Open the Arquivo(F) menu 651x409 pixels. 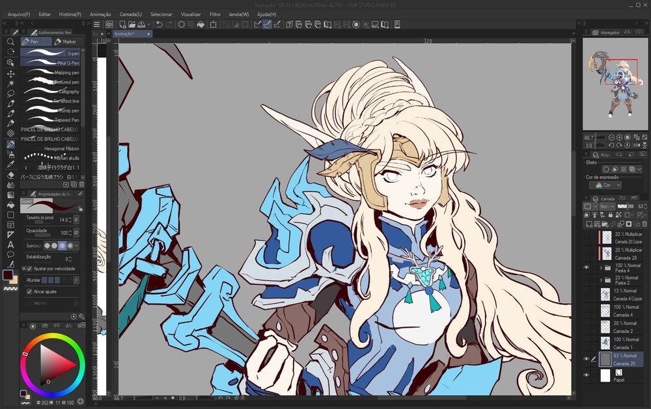tap(19, 14)
